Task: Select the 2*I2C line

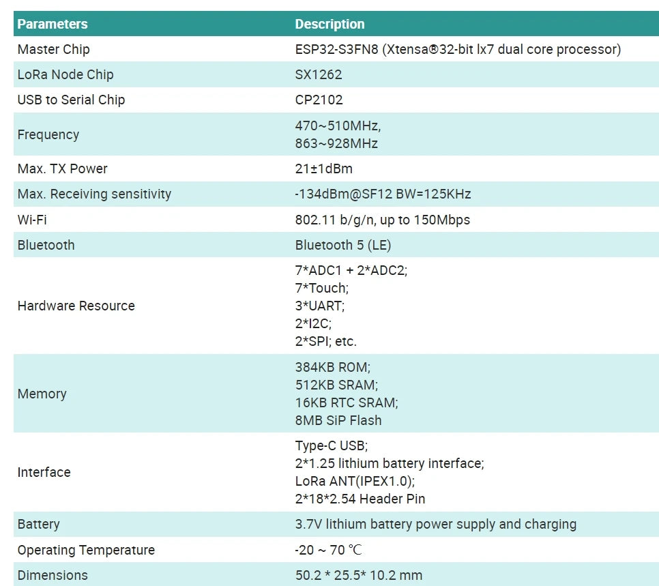Action: [313, 323]
